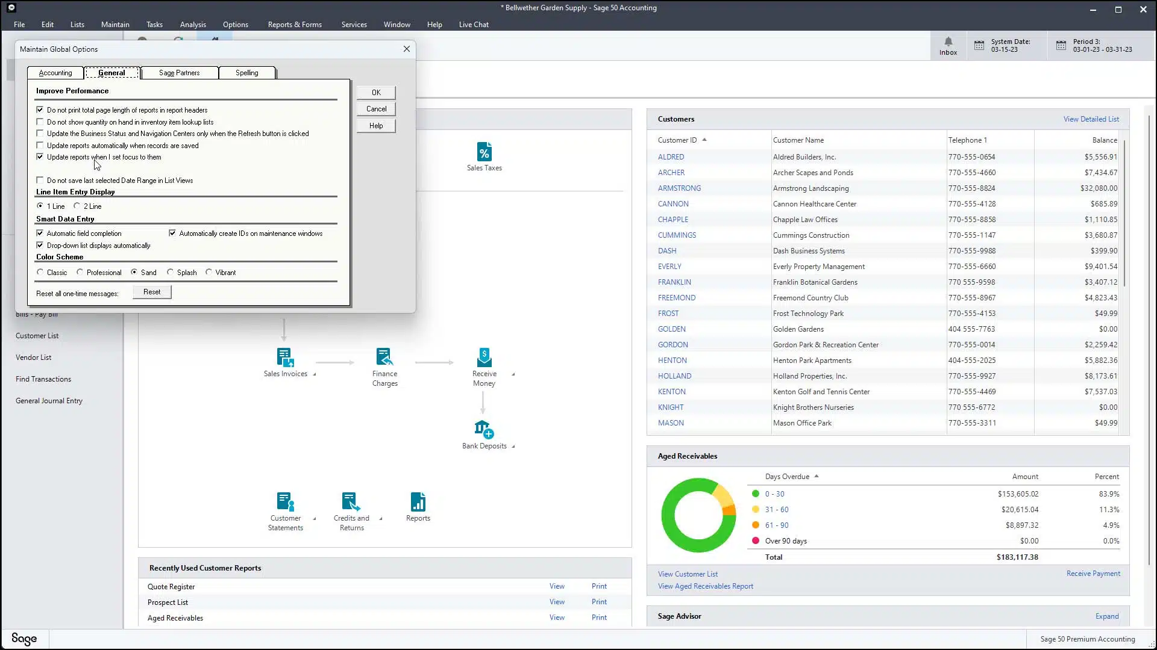Choose the Sand color scheme
Screen dimensions: 1157x650
click(134, 272)
